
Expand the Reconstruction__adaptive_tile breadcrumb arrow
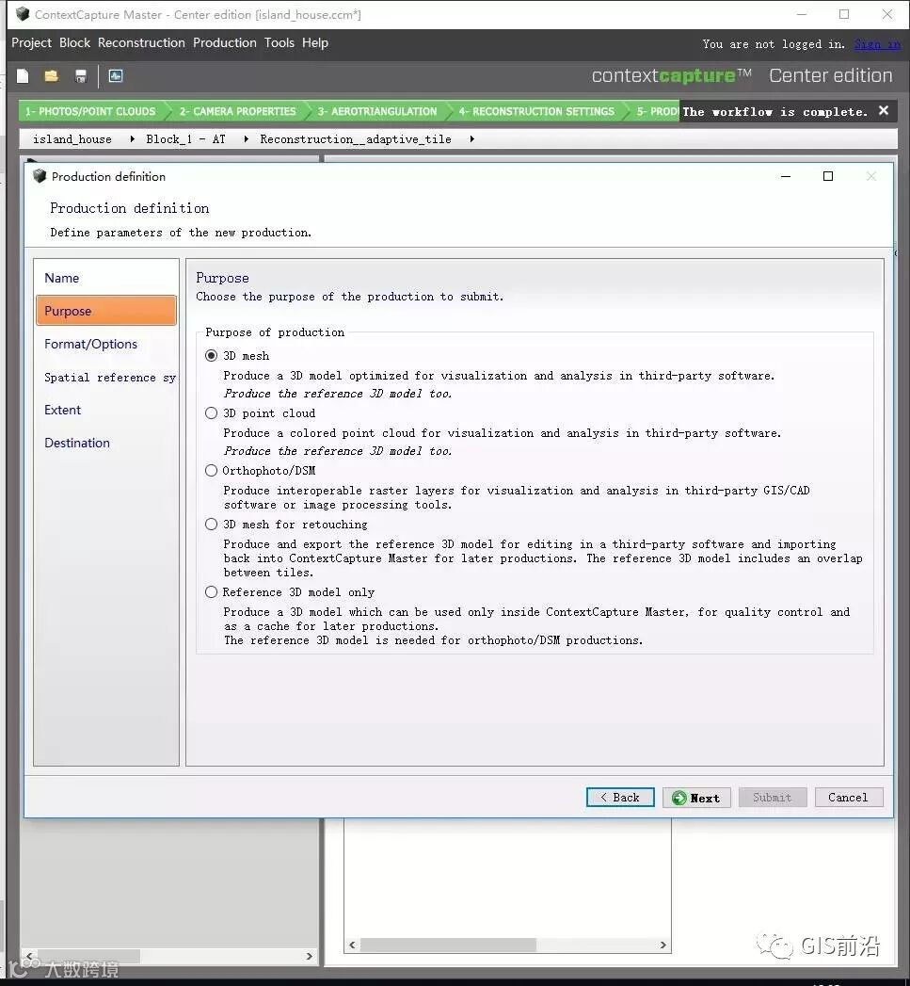(x=471, y=139)
